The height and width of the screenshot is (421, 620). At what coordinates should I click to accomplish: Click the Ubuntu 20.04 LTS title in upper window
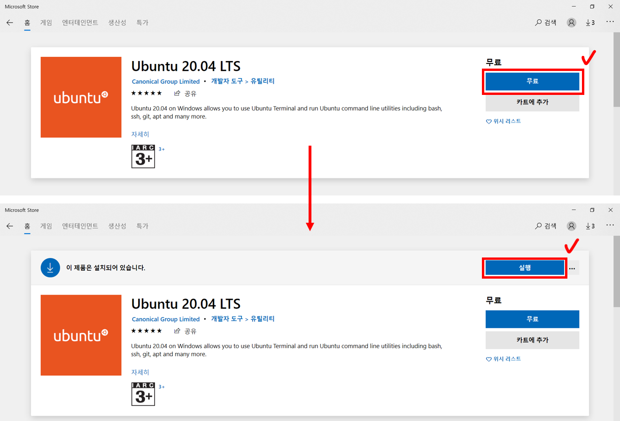point(186,65)
